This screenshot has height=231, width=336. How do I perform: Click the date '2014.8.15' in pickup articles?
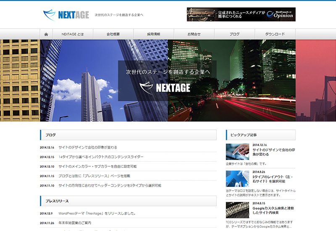coord(259,203)
